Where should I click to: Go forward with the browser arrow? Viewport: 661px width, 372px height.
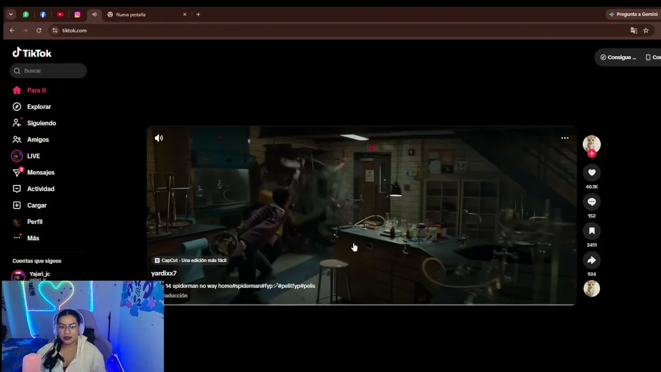coord(25,30)
